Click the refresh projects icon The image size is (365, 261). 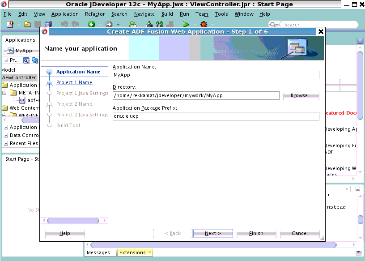point(35,60)
